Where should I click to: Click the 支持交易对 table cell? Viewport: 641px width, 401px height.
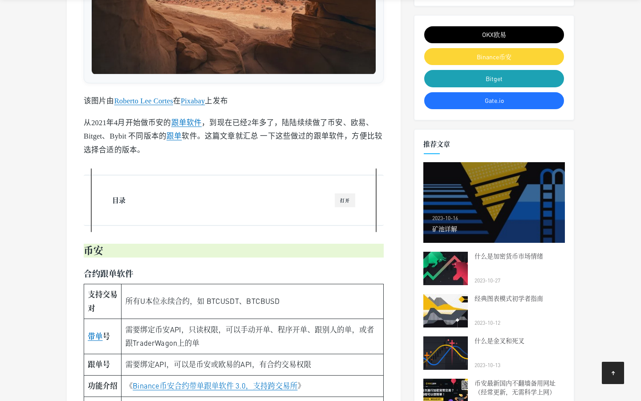coord(103,302)
